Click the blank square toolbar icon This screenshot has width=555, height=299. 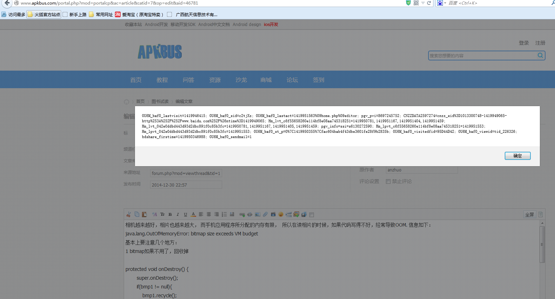(x=312, y=215)
